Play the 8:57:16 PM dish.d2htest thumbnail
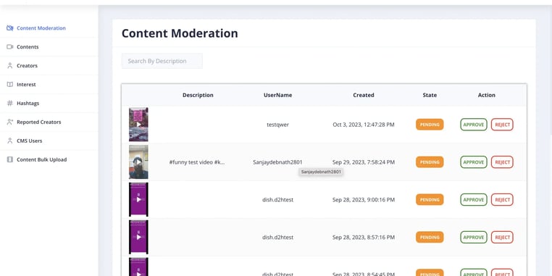The height and width of the screenshot is (276, 552). click(x=138, y=238)
